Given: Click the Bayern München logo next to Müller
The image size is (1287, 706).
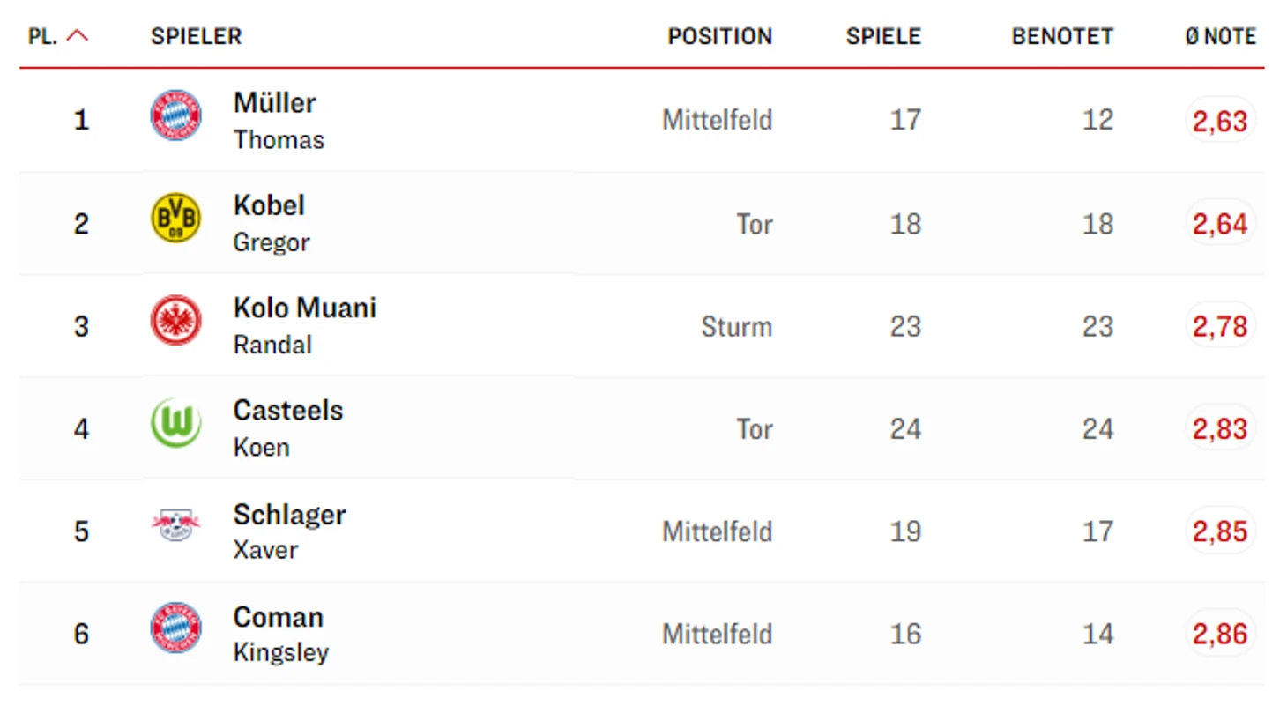Looking at the screenshot, I should coord(175,115).
